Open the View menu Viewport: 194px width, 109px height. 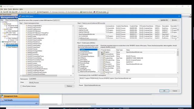[x=5, y=9]
